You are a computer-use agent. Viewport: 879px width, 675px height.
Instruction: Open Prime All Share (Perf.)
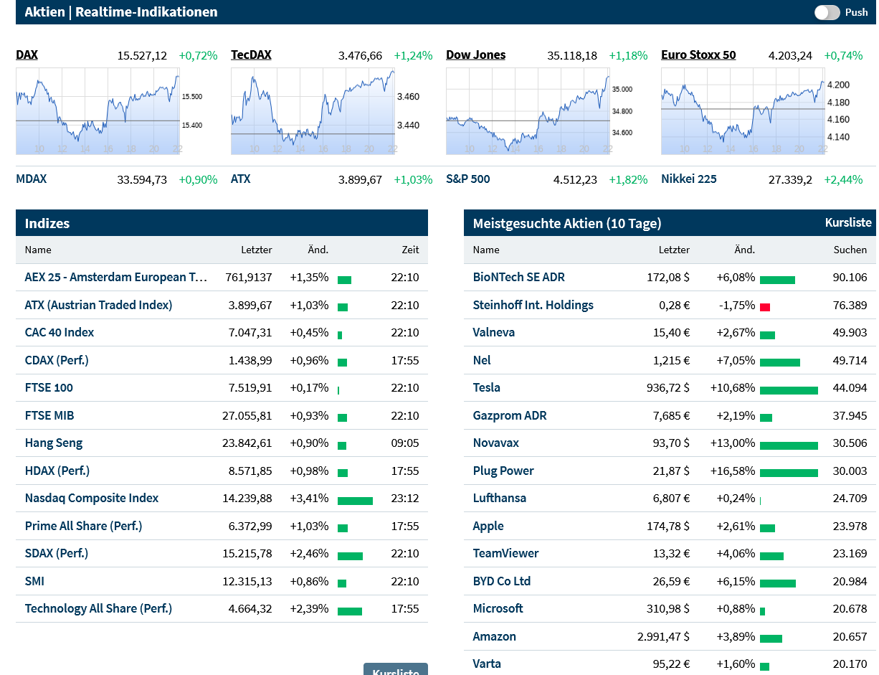[83, 527]
